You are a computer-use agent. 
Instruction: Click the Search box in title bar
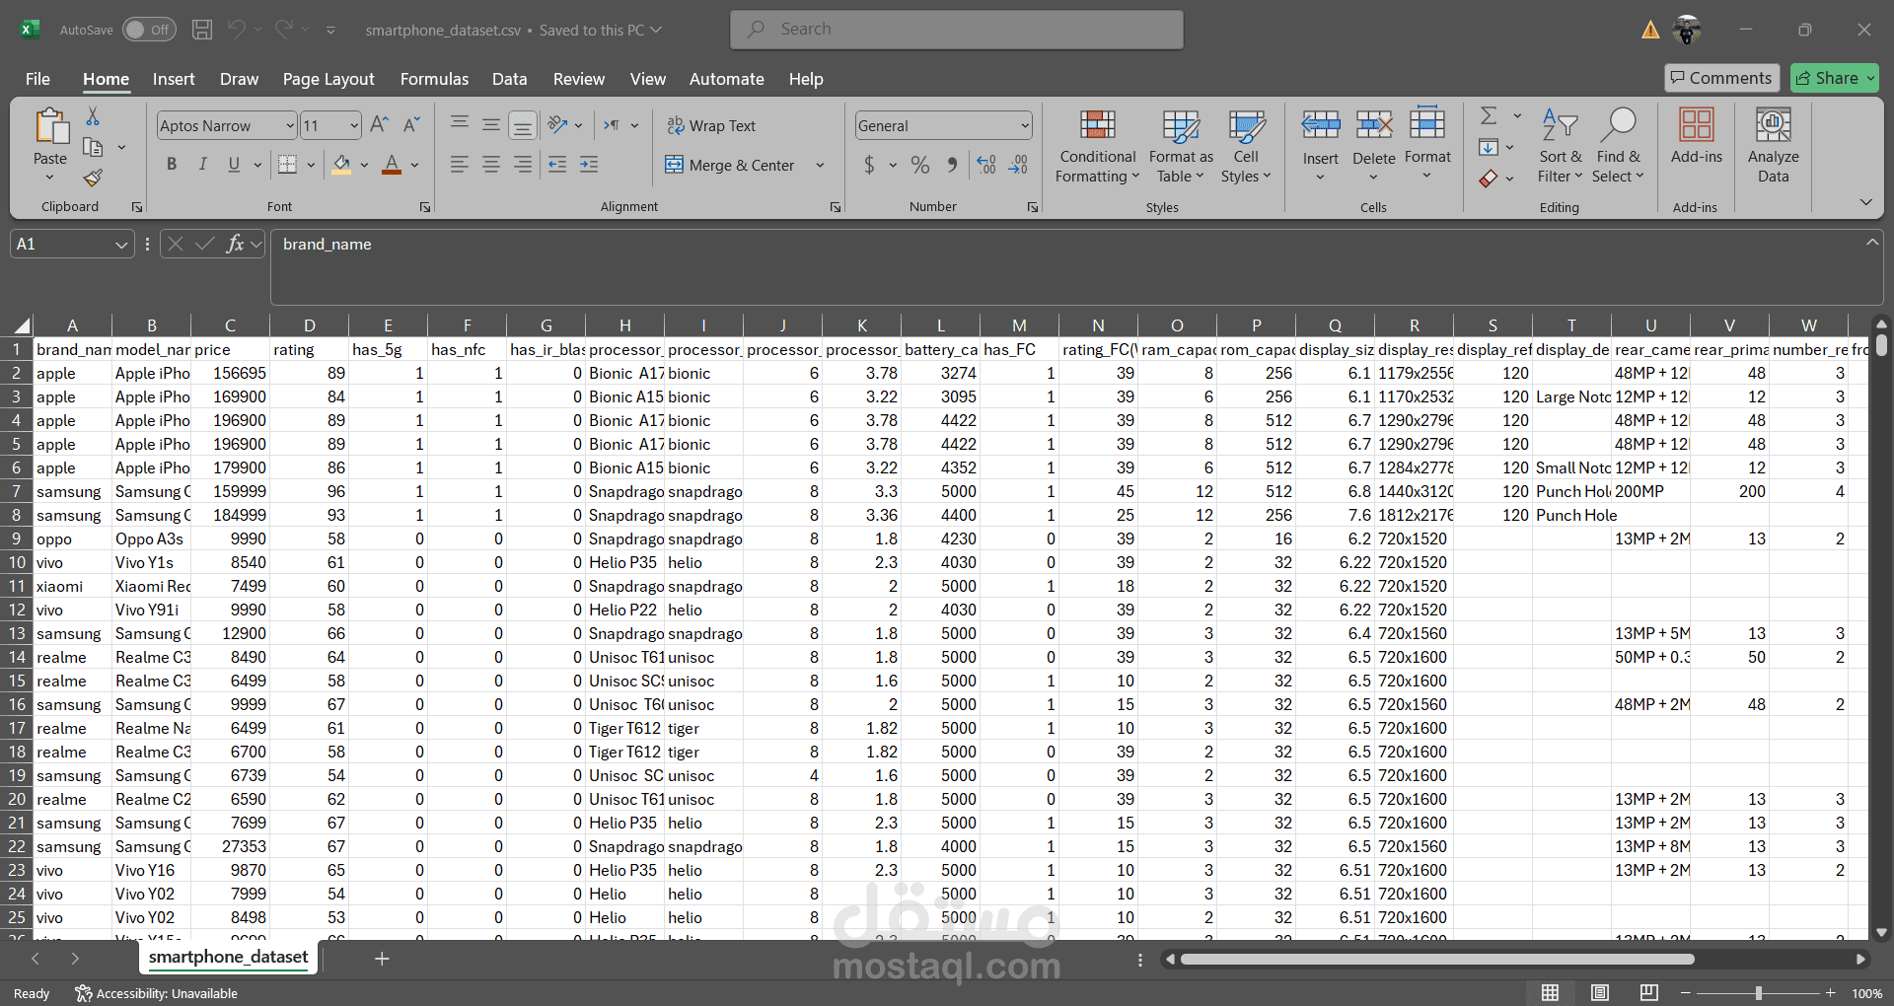click(957, 30)
